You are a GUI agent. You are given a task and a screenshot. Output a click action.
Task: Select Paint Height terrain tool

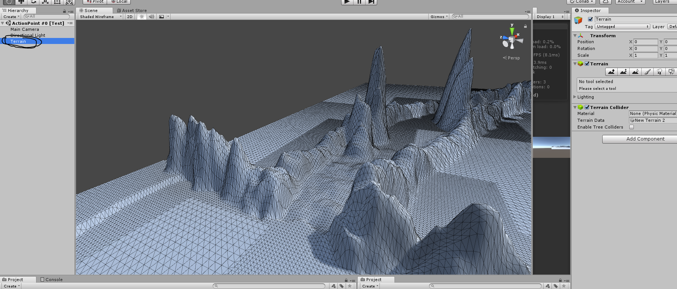click(623, 72)
